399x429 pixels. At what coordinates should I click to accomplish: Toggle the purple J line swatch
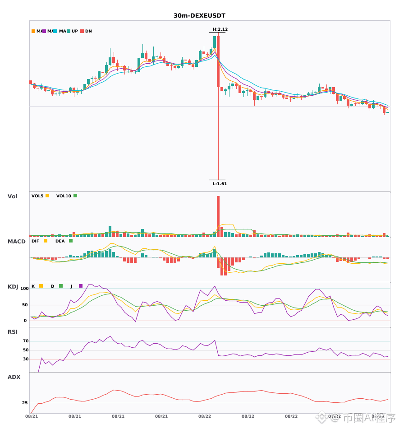(x=81, y=286)
